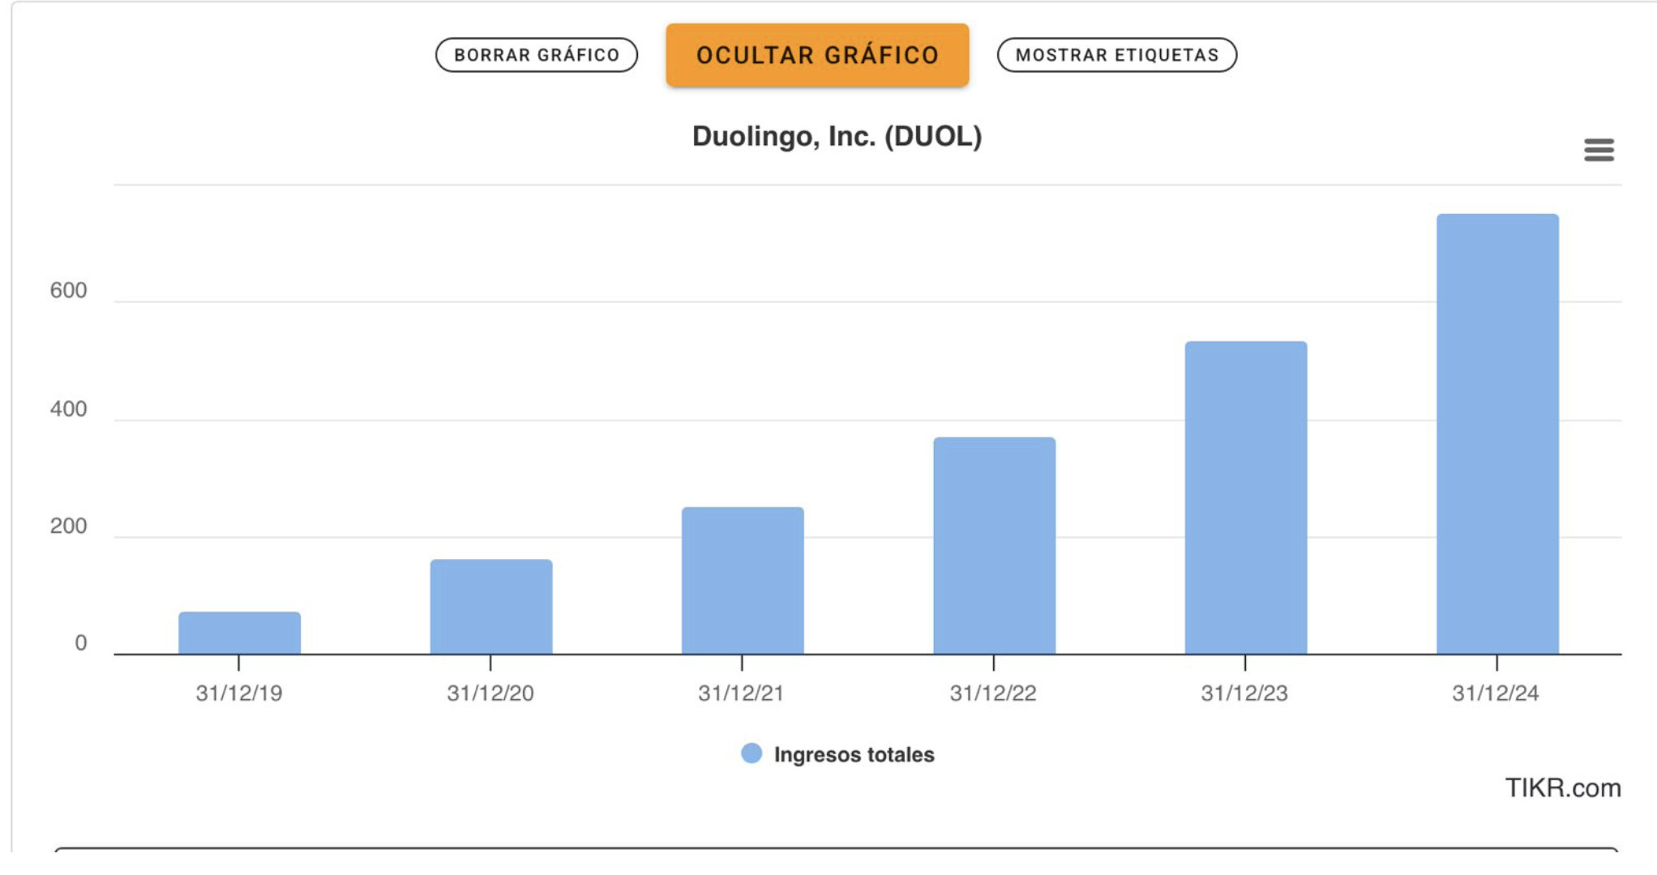Click the 200 y-axis value
Viewport: 1657px width, 875px height.
pos(68,527)
